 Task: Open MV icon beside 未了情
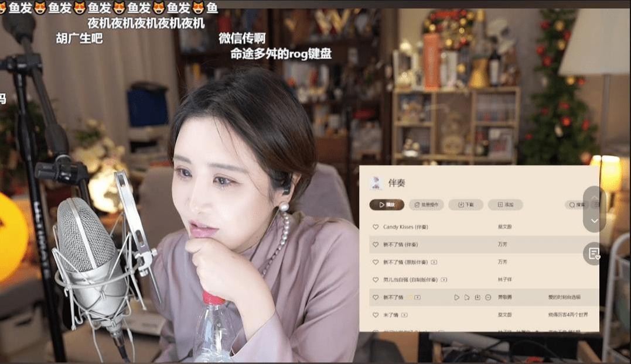[x=405, y=315]
